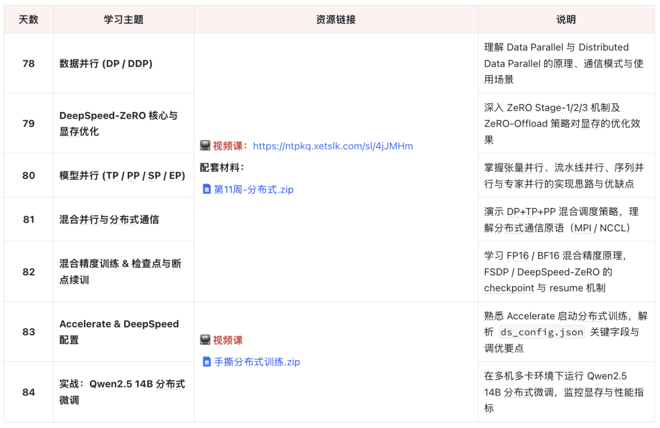Click the 资源链接 column header
This screenshot has height=428, width=660.
tap(335, 20)
